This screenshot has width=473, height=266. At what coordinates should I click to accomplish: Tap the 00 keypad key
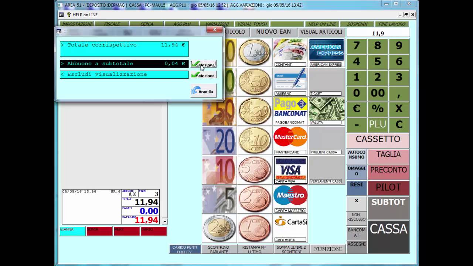(378, 93)
